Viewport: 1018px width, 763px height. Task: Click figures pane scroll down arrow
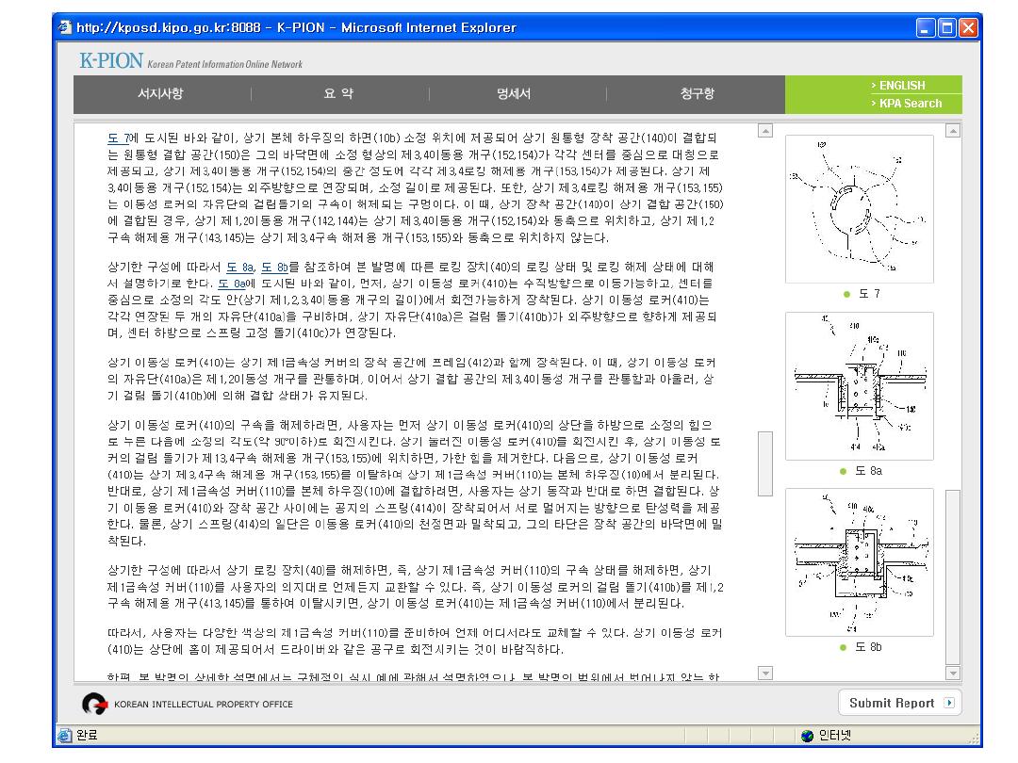[x=952, y=673]
